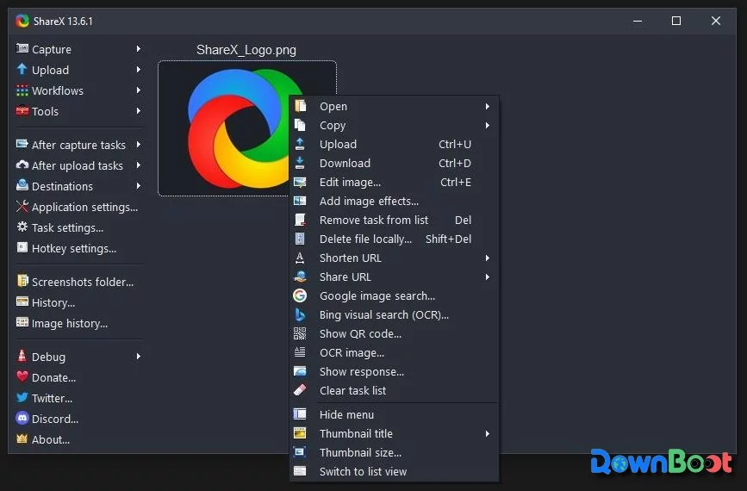Select Download in the context menu
Screen dimensions: 747x491
click(x=394, y=163)
